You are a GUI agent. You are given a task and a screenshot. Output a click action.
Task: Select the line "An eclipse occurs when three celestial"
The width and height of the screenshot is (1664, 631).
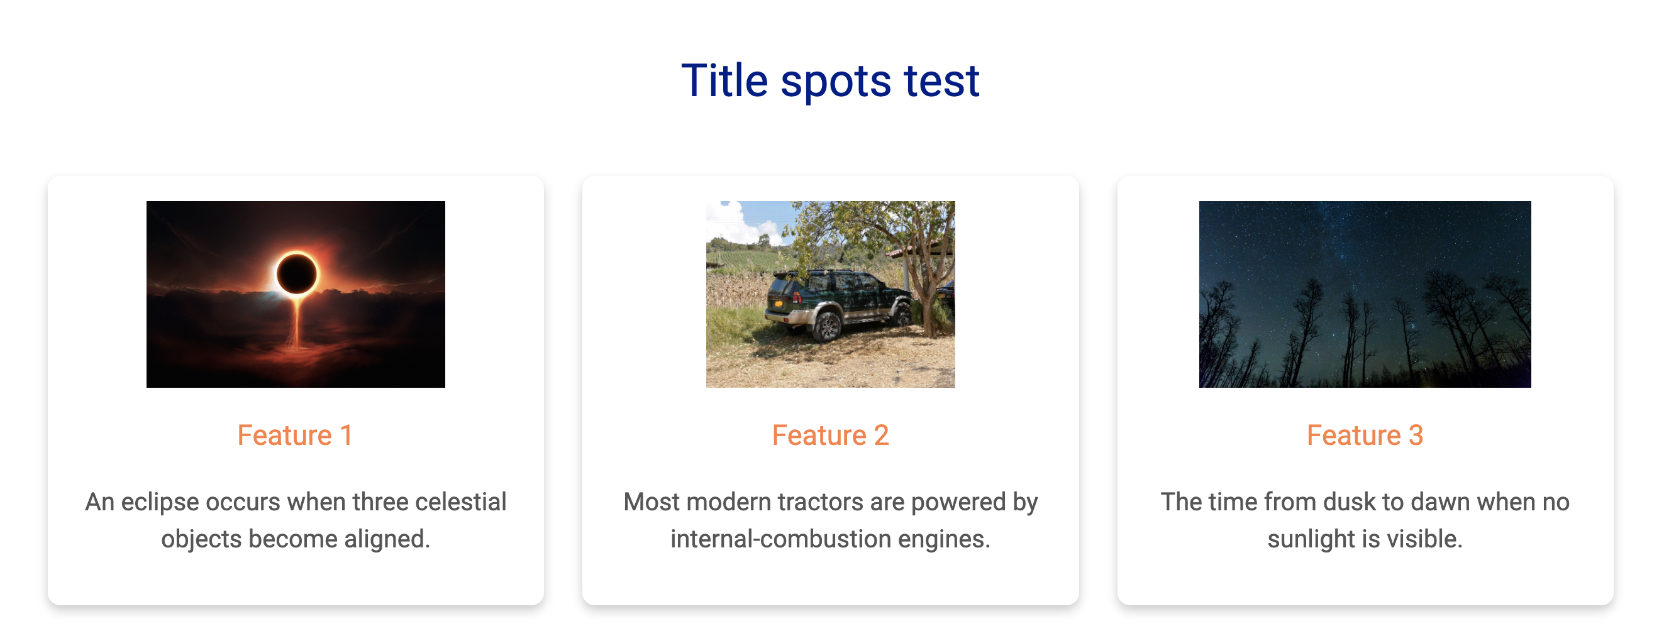[296, 502]
